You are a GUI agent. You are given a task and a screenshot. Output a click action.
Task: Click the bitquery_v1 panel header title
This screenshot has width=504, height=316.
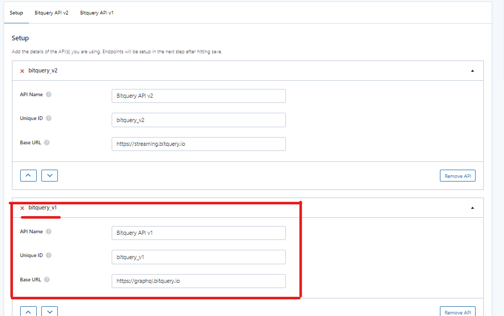pyautogui.click(x=42, y=208)
